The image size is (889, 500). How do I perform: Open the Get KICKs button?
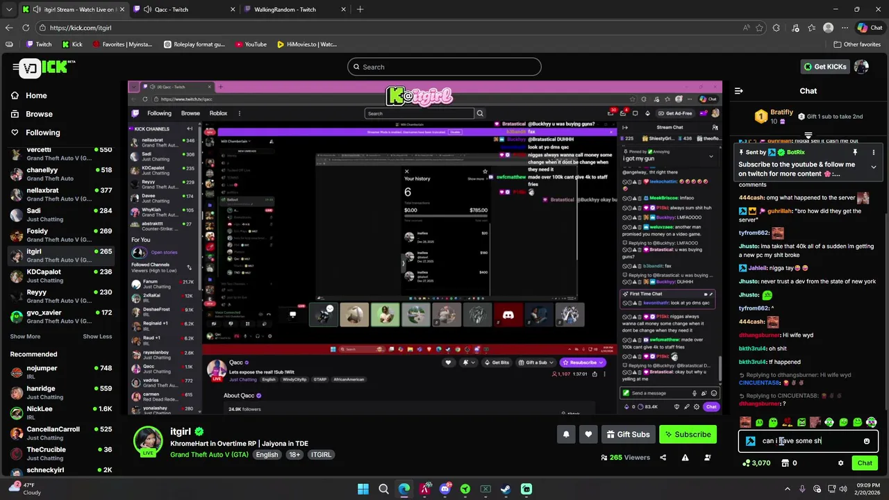click(x=825, y=67)
